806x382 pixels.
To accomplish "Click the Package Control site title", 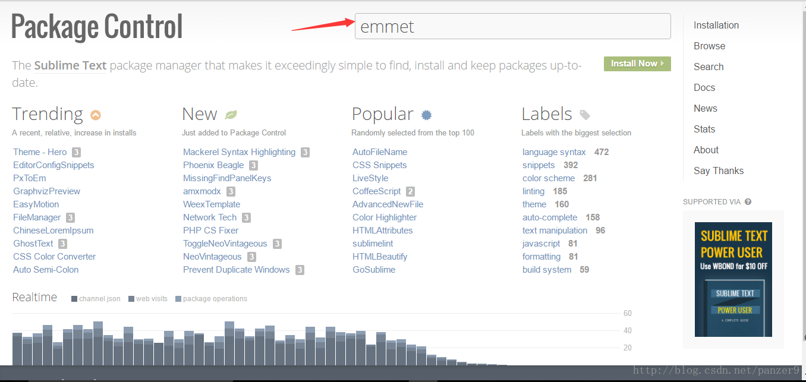I will tap(97, 27).
